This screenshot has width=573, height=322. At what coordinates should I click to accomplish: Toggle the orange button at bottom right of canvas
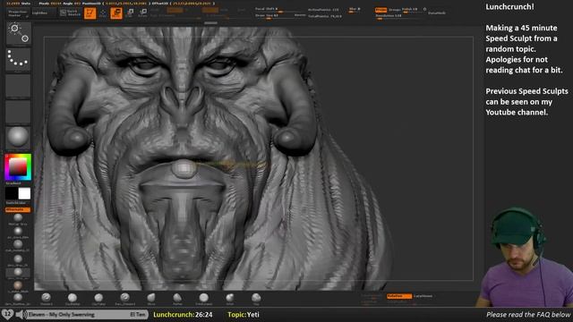tap(399, 296)
